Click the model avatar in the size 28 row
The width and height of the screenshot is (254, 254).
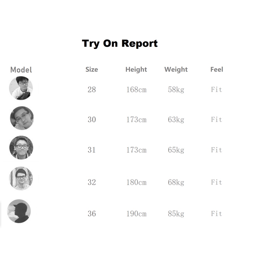(21, 88)
